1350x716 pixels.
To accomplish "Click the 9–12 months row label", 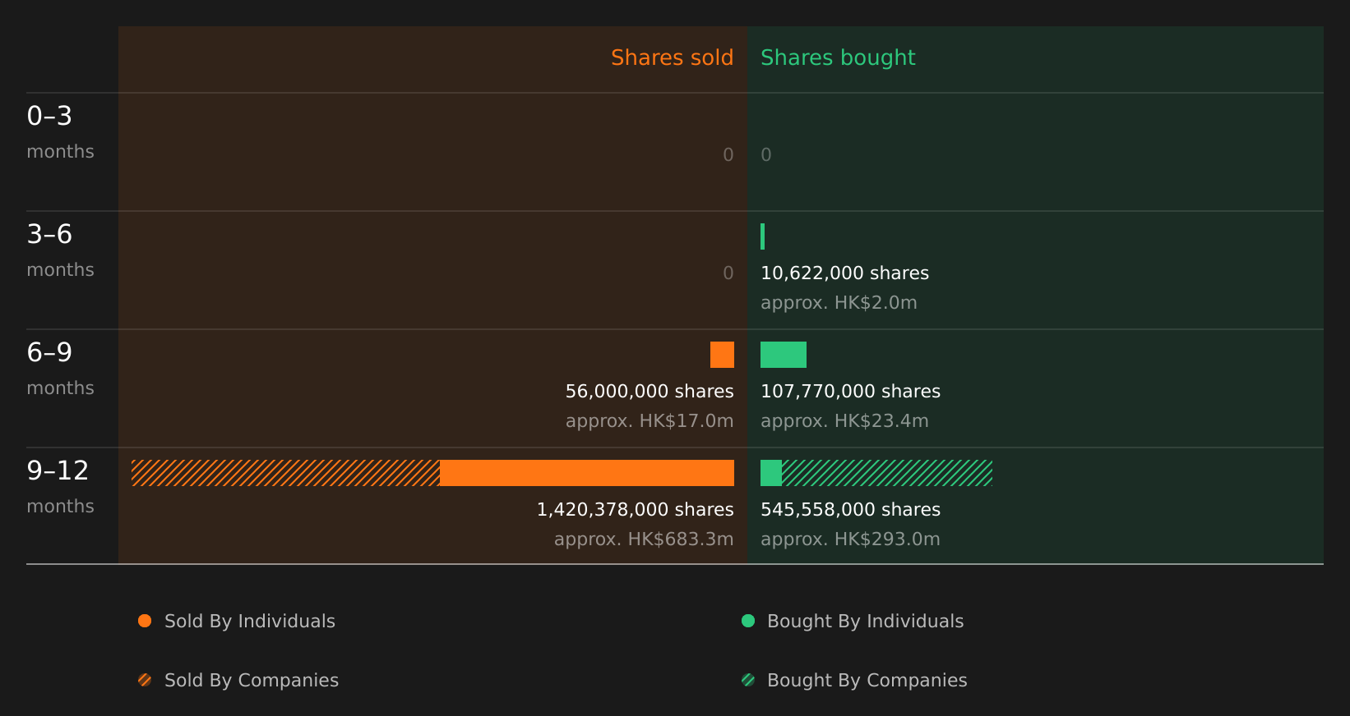I will [60, 487].
